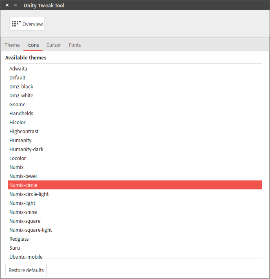This screenshot has height=279, width=270.
Task: Select the Ubuntu-mobile theme row
Action: point(135,255)
